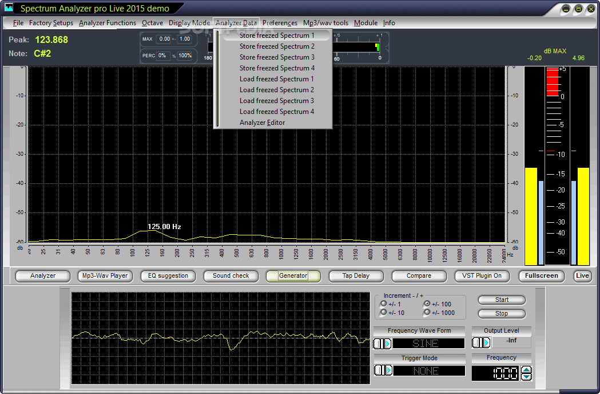
Task: Open the Module menu
Action: 365,23
